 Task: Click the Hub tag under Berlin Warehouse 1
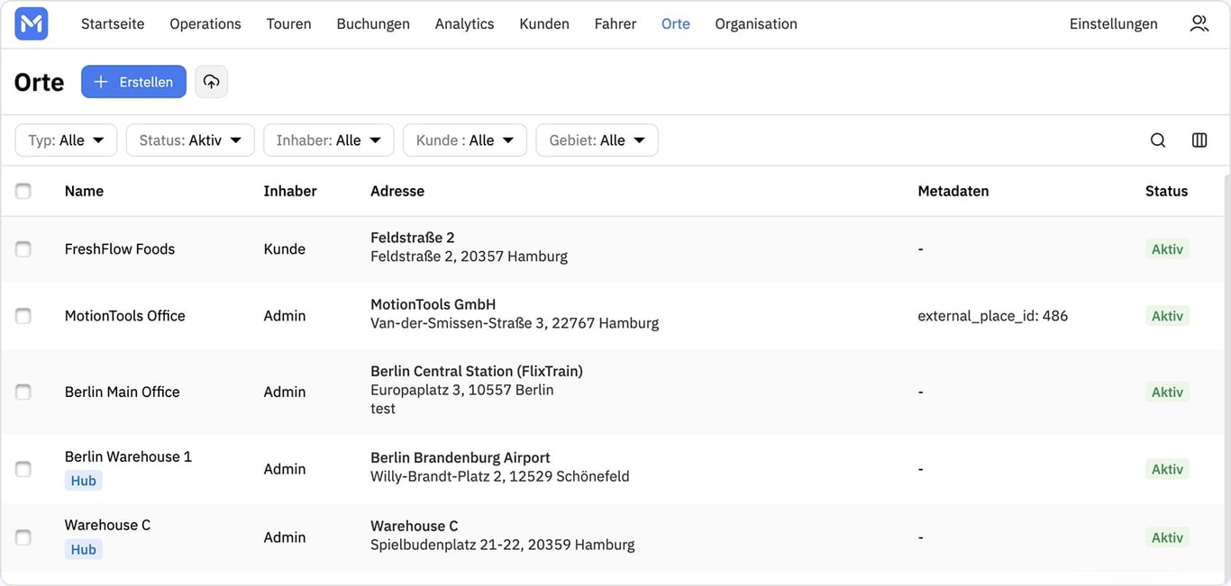click(84, 481)
